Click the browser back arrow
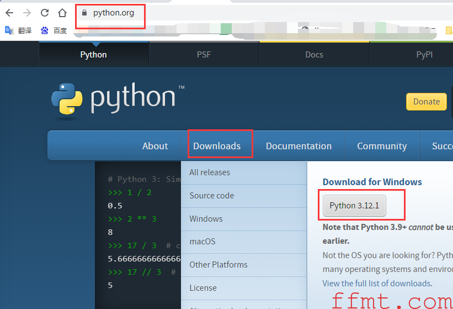Viewport: 453px width, 309px height. coord(9,13)
